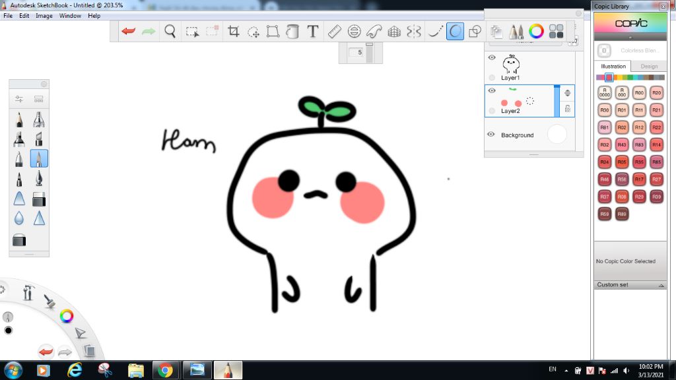Enable the Ruler guide
Viewport: 676px width, 380px height.
pyautogui.click(x=334, y=32)
